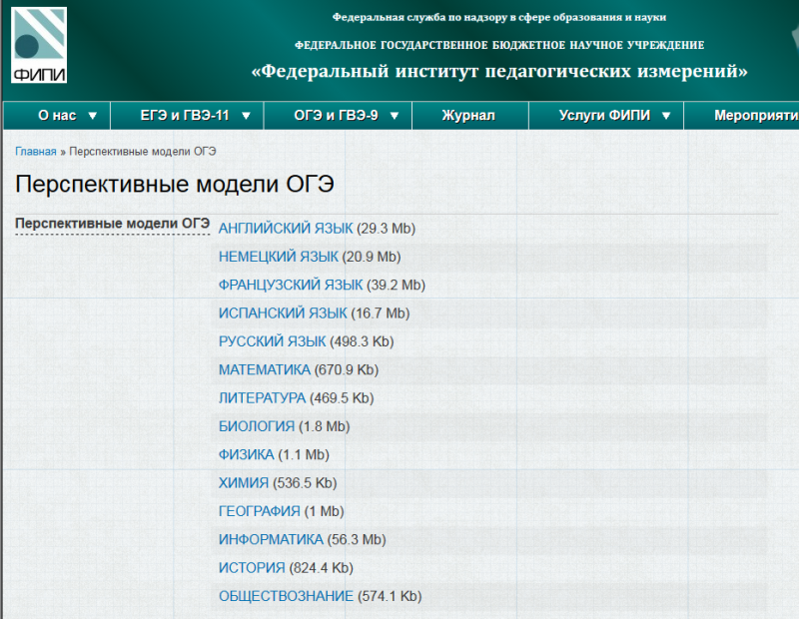The height and width of the screenshot is (619, 799).
Task: Open the ОБЩЕСТВОЗНАНИЕ link
Action: coord(286,596)
